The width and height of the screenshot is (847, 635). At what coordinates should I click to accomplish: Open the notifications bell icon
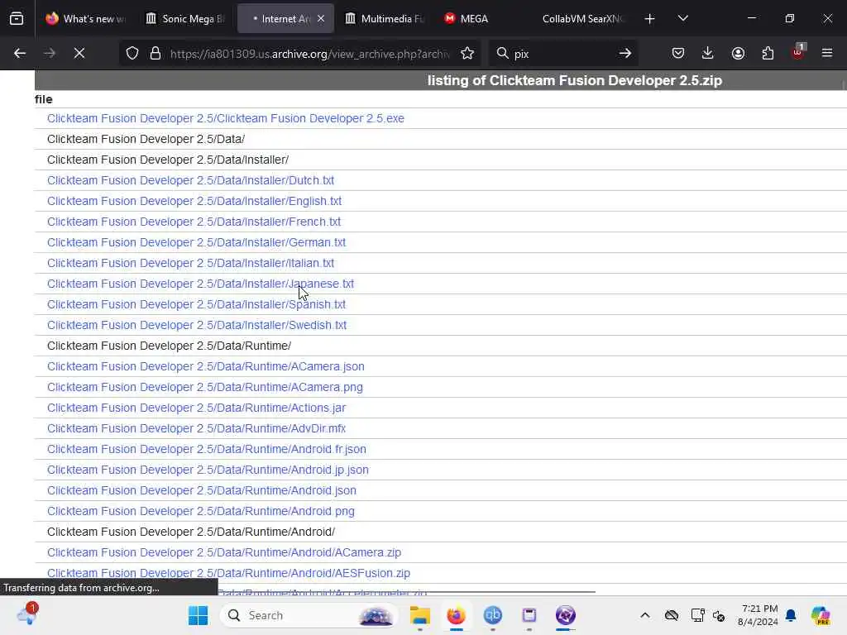tap(791, 615)
